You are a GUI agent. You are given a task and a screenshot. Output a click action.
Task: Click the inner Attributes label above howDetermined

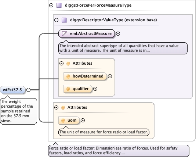tap(82, 63)
